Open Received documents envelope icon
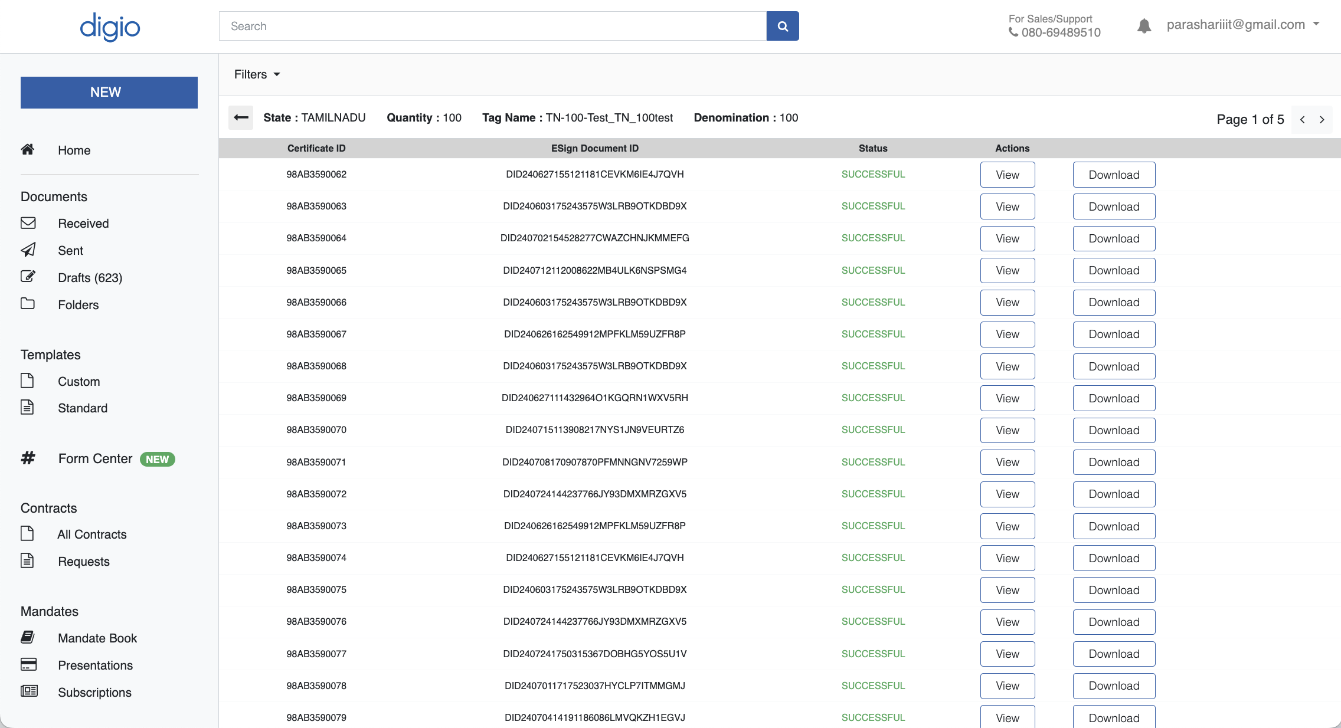Viewport: 1341px width, 728px height. [x=28, y=223]
